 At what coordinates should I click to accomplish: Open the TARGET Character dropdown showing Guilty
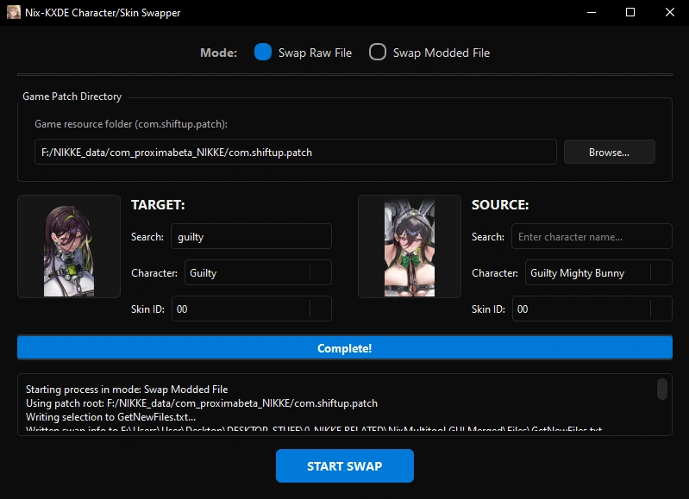258,273
